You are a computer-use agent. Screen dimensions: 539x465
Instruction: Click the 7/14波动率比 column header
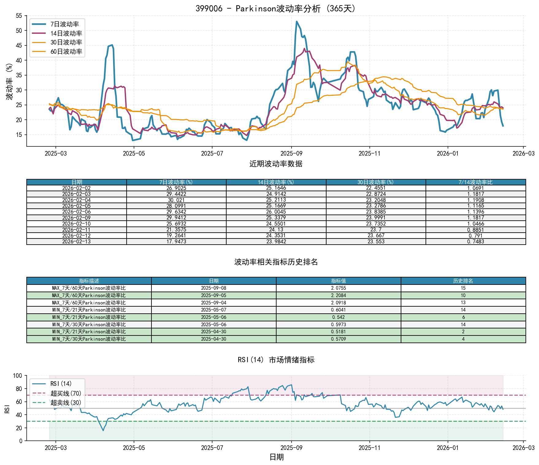pyautogui.click(x=476, y=182)
